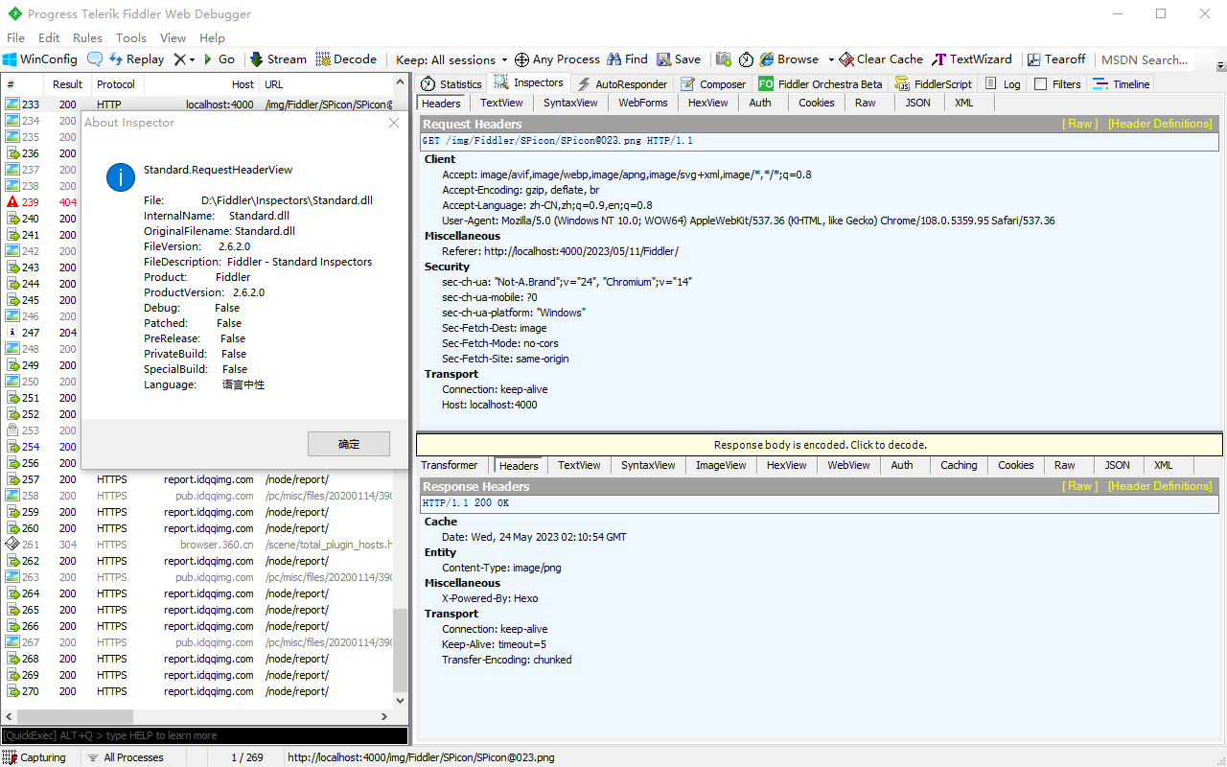Sort sessions by the Protocol column

tap(117, 84)
